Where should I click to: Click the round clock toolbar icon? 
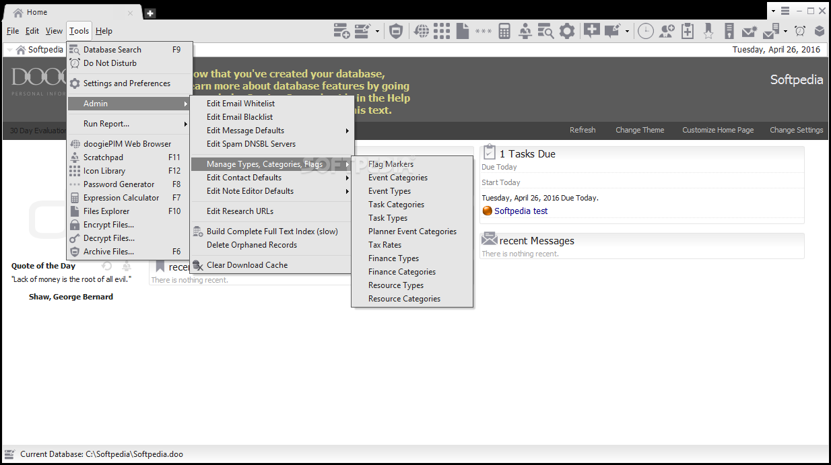[646, 31]
